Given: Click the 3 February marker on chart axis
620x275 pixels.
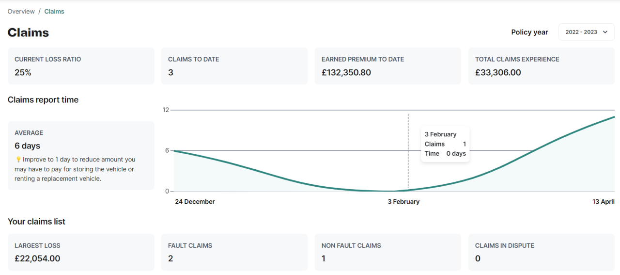Looking at the screenshot, I should click(x=403, y=202).
